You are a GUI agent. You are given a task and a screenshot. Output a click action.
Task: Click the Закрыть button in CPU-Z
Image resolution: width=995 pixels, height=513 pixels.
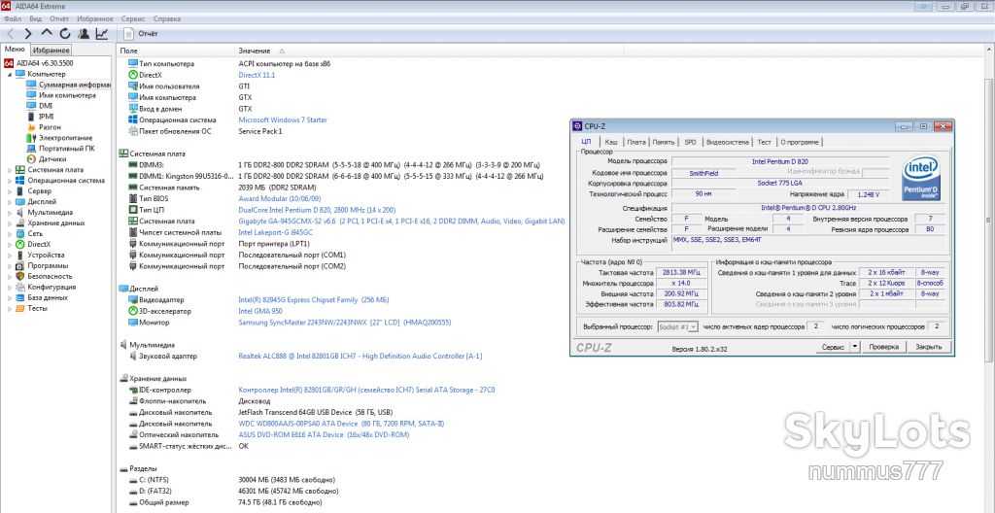pyautogui.click(x=928, y=347)
